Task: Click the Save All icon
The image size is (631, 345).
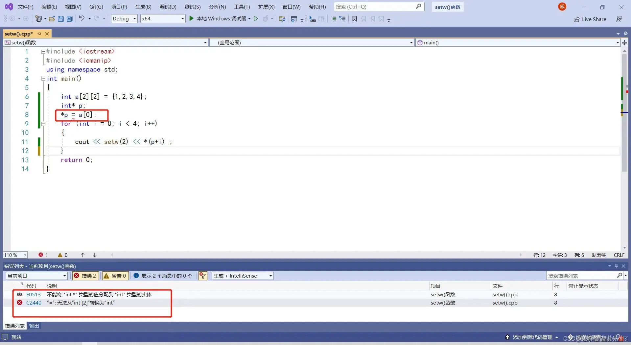Action: [70, 19]
